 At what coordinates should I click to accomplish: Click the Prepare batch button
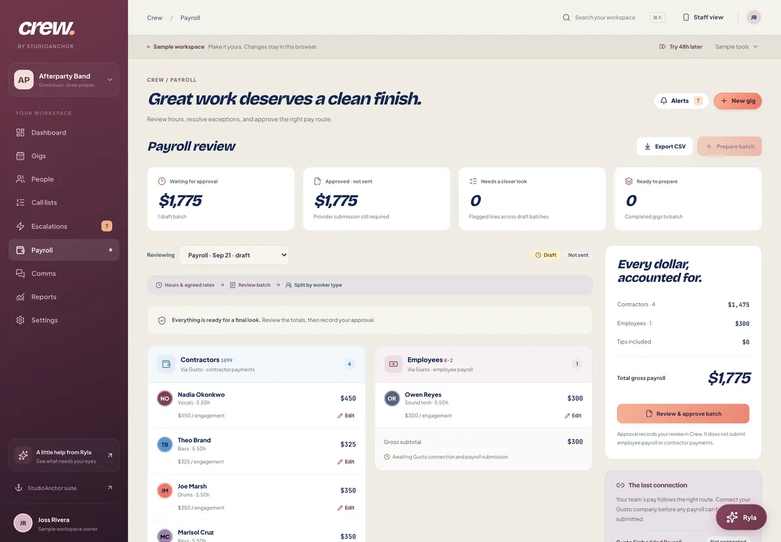(x=730, y=146)
